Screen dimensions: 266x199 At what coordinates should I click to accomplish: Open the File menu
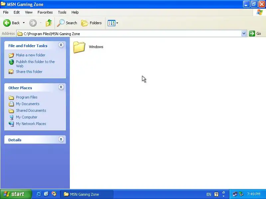click(x=6, y=12)
